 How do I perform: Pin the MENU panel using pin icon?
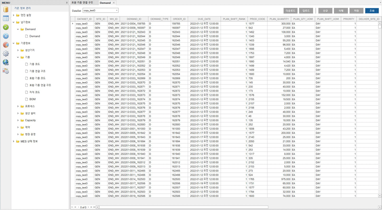point(67,2)
